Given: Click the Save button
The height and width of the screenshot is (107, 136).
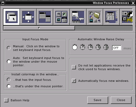Looking at the screenshot, I should (x=98, y=100).
